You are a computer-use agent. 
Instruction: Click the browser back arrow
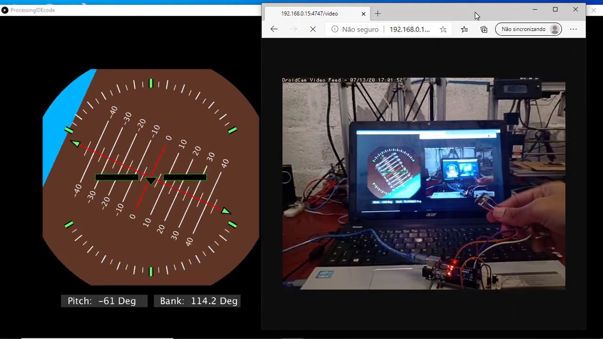coord(274,29)
